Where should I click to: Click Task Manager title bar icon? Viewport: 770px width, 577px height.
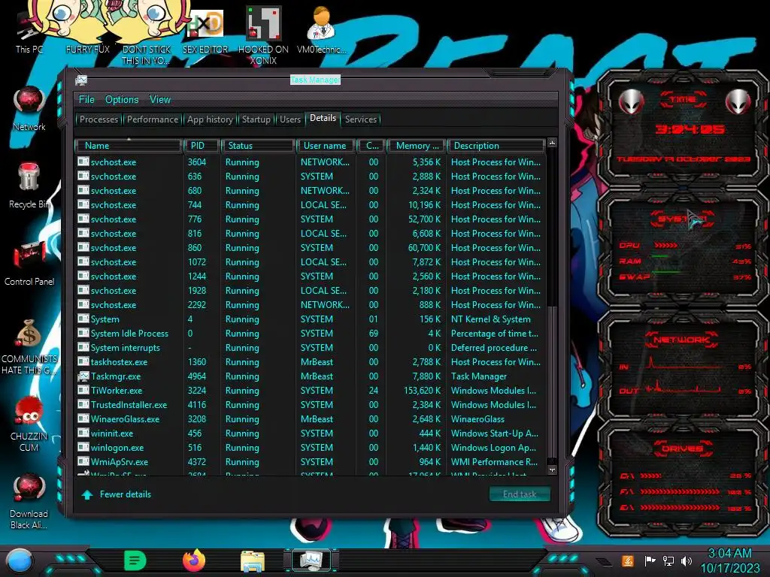81,80
